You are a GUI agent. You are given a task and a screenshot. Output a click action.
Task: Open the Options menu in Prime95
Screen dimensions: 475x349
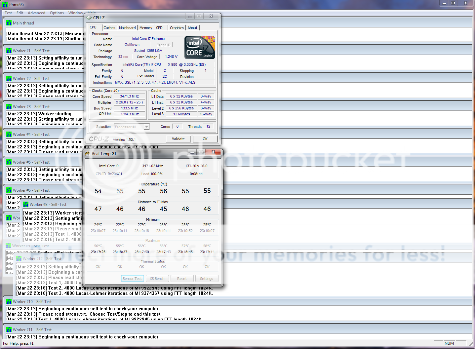(57, 13)
